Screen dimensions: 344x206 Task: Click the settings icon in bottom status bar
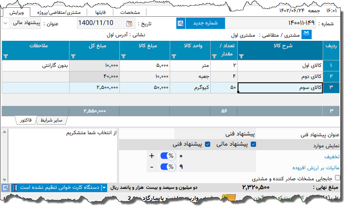point(5,188)
